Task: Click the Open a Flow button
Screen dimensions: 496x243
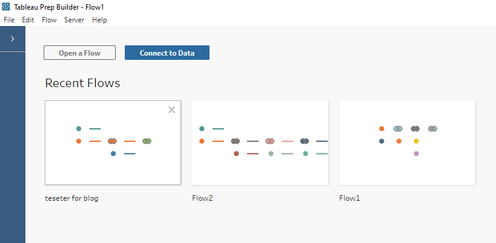Action: [80, 53]
